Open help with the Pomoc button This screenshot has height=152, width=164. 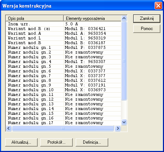click(x=147, y=29)
